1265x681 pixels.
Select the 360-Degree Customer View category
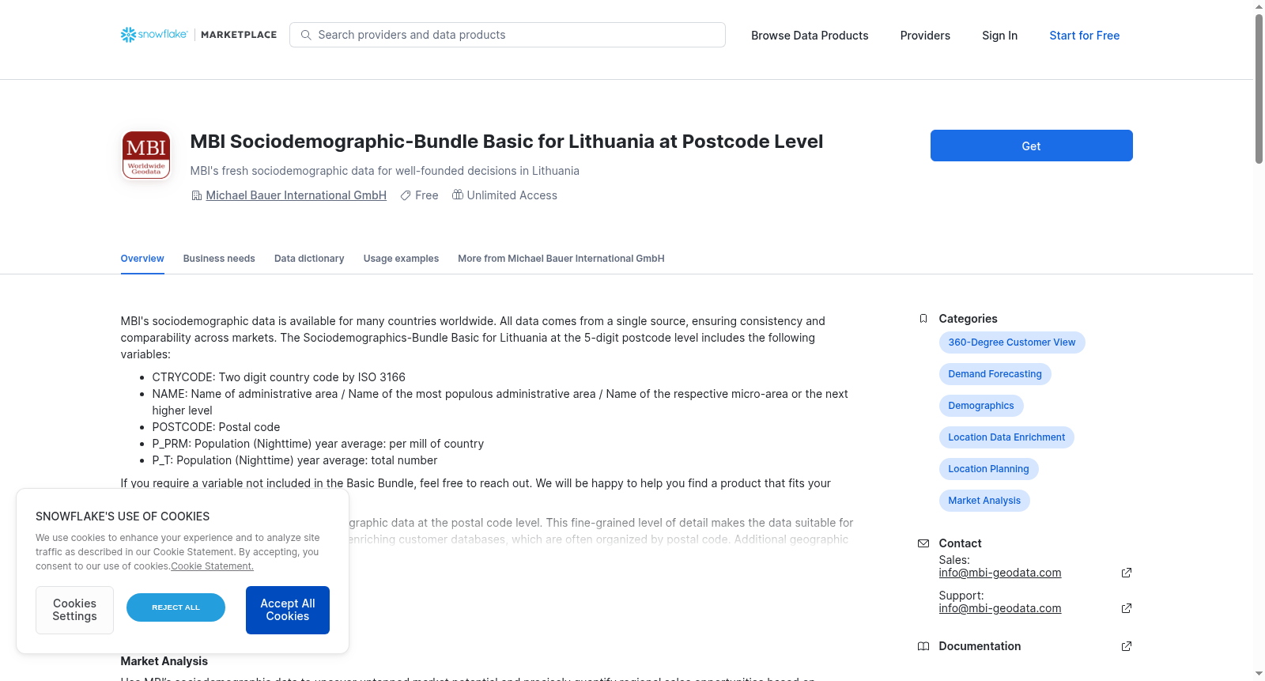pos(1012,342)
